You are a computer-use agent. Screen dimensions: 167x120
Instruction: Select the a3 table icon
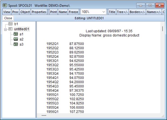coord(16,44)
